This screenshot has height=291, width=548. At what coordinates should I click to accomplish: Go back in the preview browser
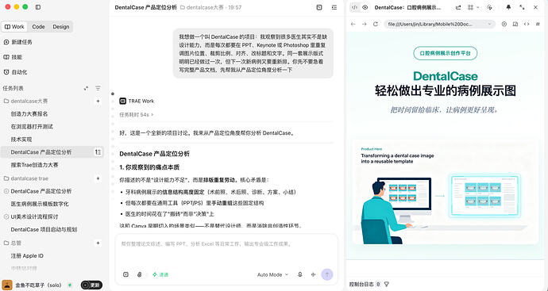tap(353, 24)
